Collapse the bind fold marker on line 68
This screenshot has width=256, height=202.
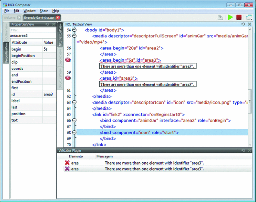click(74, 132)
